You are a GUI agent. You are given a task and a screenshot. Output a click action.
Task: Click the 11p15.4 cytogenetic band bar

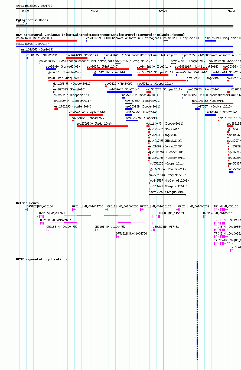point(125,26)
